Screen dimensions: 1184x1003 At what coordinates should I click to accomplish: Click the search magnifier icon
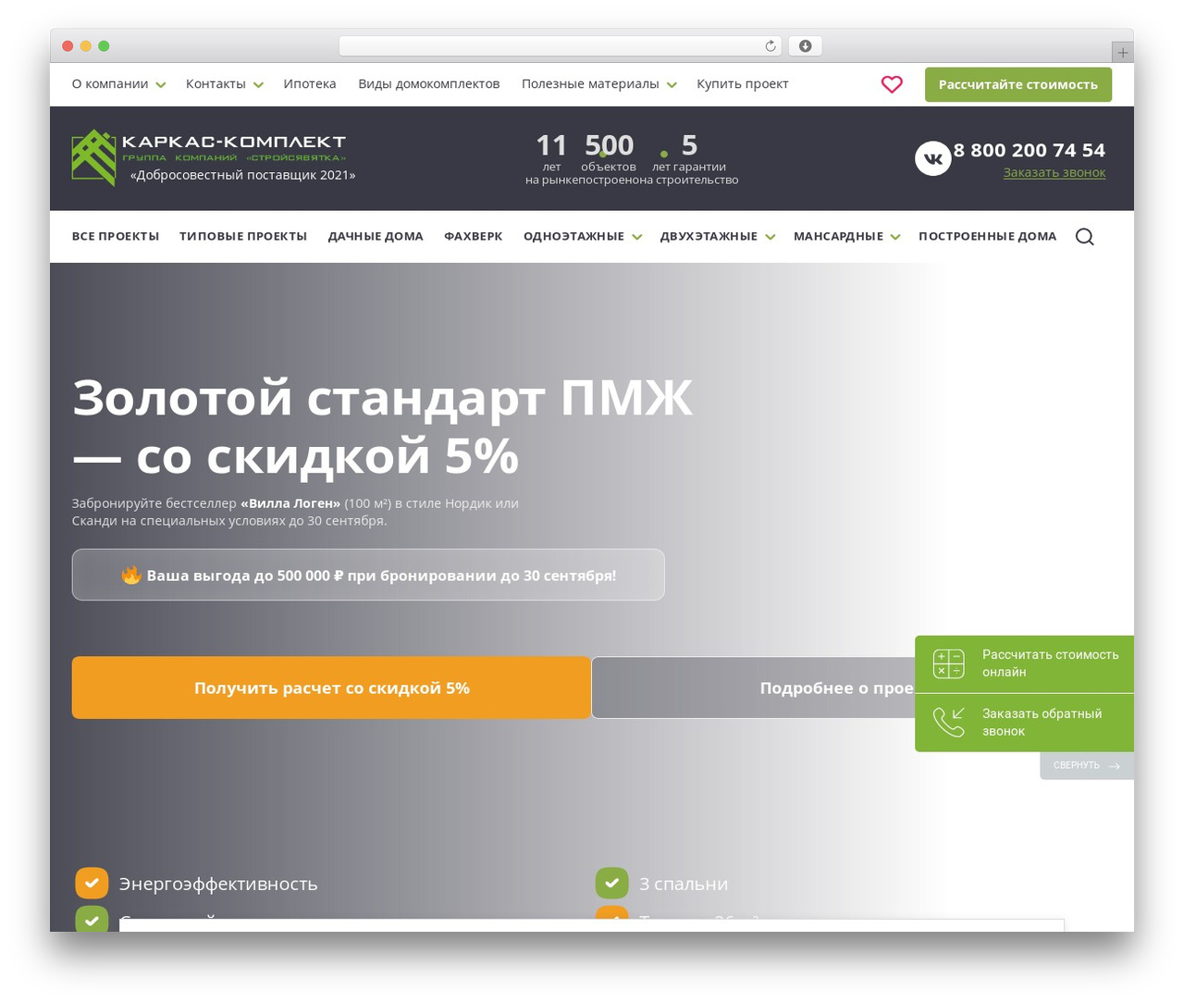point(1085,237)
